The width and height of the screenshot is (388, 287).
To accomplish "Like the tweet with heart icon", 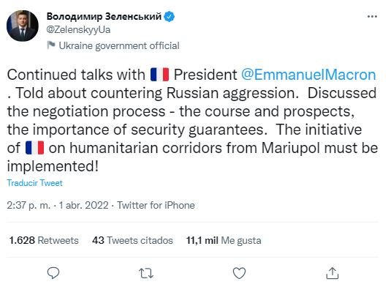I will (239, 273).
